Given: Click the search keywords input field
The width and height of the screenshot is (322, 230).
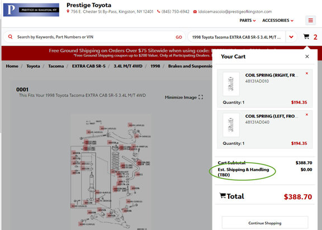Looking at the screenshot, I should 94,37.
